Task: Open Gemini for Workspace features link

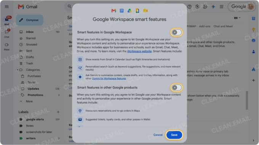Action: click(109, 78)
